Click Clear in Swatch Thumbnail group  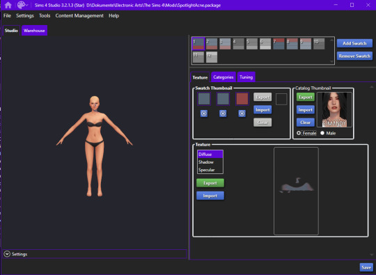(263, 123)
